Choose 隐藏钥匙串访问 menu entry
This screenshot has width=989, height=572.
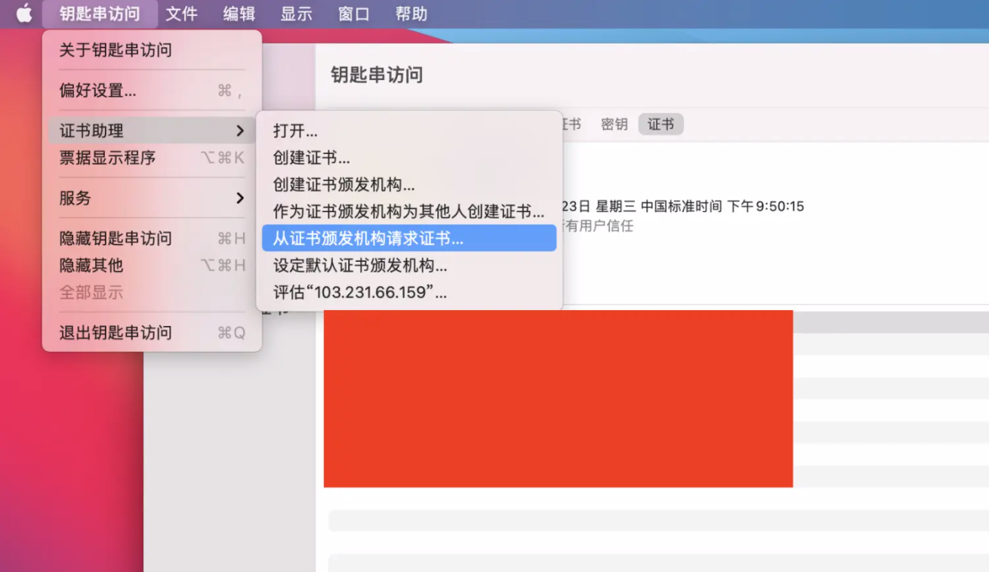(x=152, y=238)
